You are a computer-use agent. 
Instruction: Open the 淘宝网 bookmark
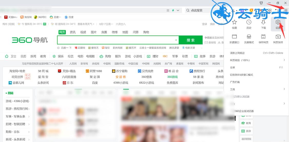(26, 17)
